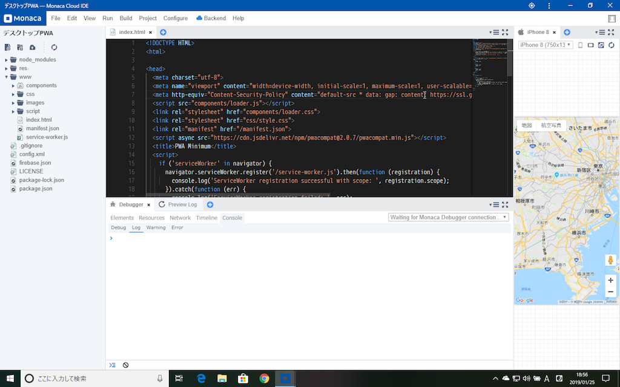Screen dimensions: 620x387
Task: Zoom in on the Google map
Action: [x=610, y=280]
